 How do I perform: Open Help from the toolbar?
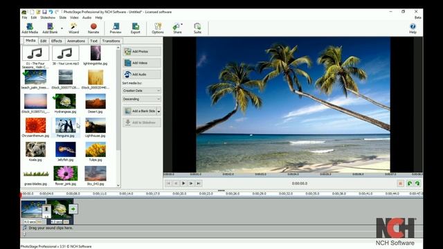413,28
